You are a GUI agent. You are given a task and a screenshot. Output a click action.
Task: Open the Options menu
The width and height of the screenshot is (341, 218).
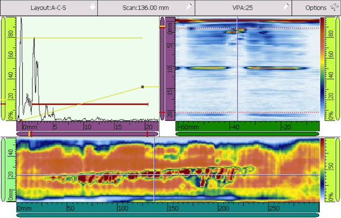(316, 8)
